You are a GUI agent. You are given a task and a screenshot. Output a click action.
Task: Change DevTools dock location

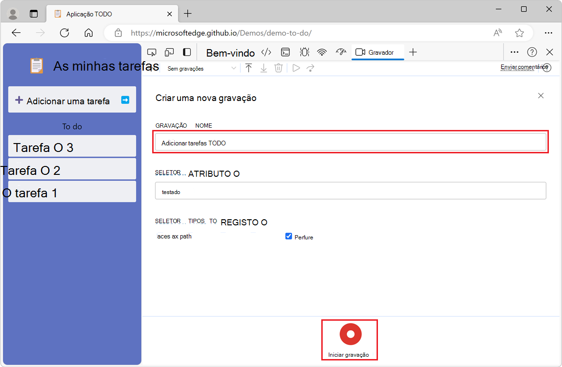186,52
